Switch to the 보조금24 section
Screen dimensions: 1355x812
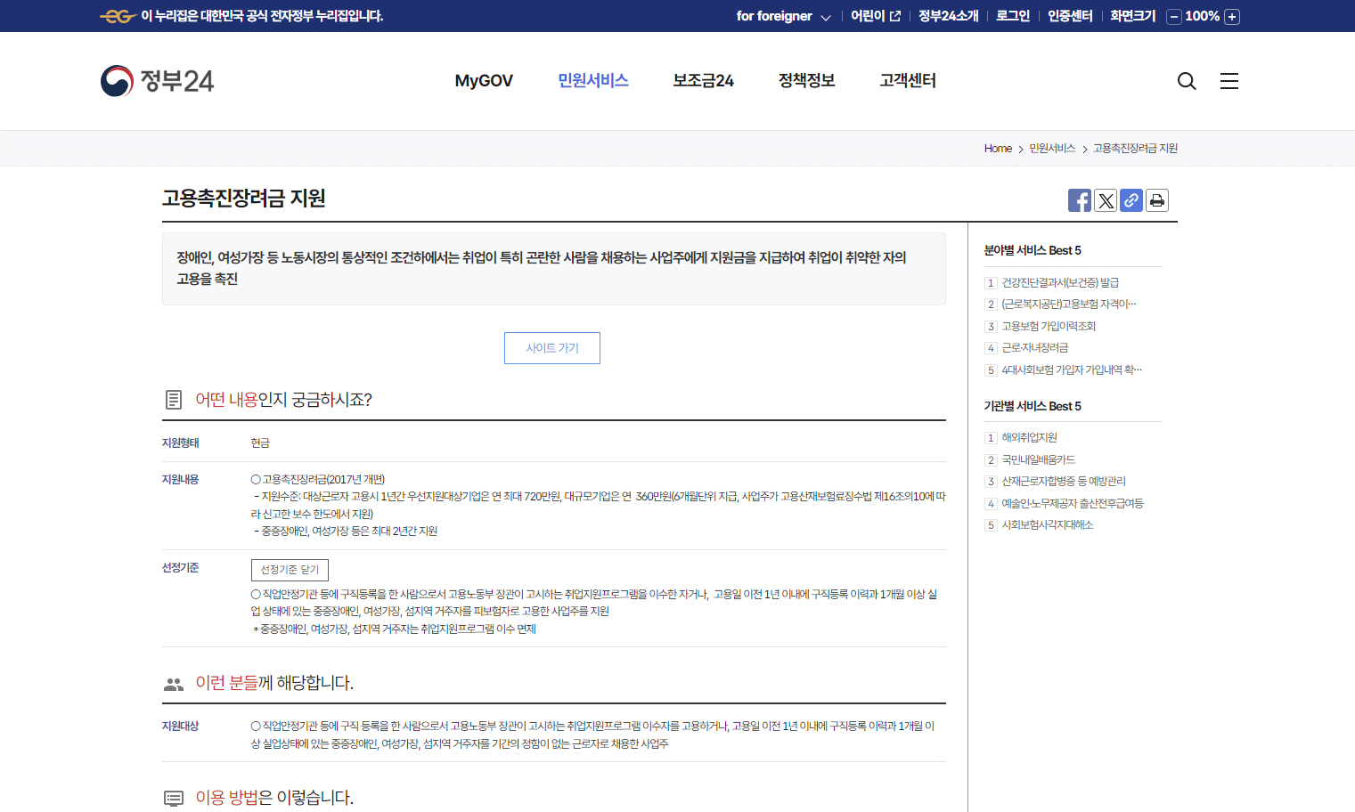(x=703, y=80)
